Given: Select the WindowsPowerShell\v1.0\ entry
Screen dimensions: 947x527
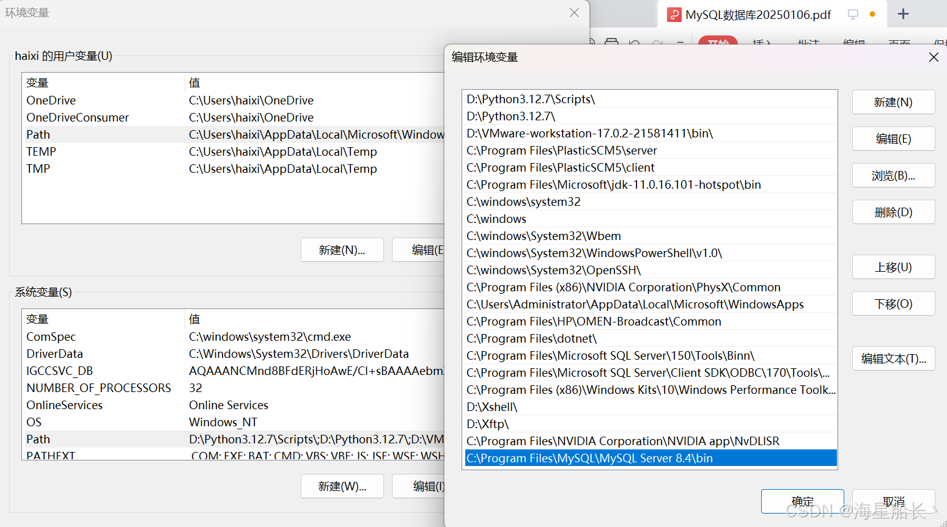Looking at the screenshot, I should (650, 253).
